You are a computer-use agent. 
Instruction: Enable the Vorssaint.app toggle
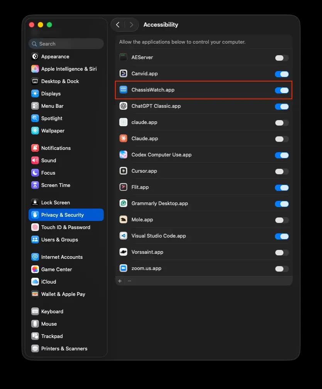pyautogui.click(x=282, y=253)
